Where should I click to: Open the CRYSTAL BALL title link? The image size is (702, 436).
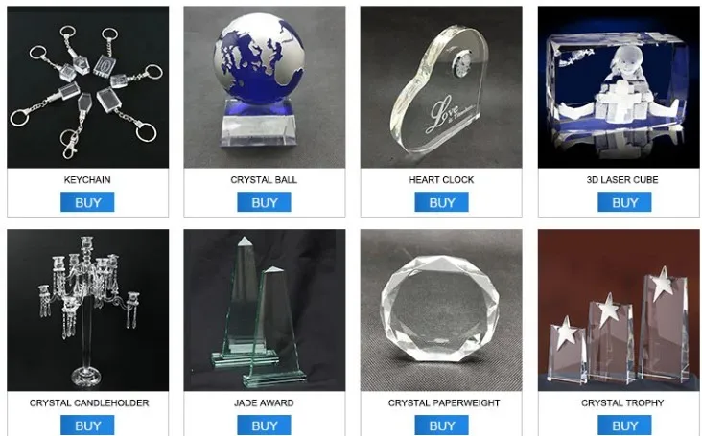point(264,180)
